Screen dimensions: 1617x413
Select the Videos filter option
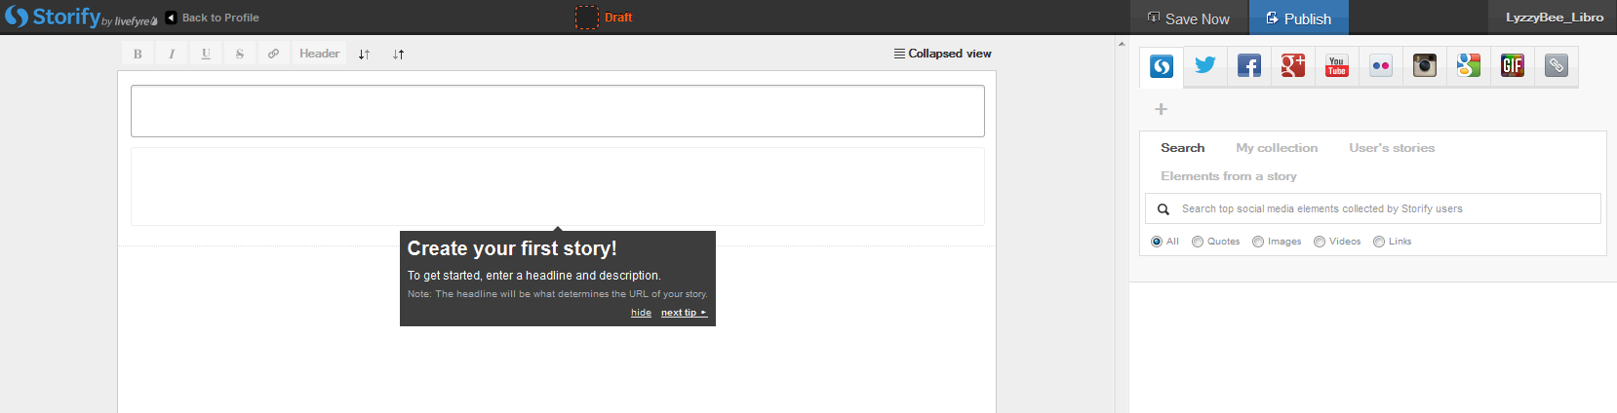coord(1320,242)
